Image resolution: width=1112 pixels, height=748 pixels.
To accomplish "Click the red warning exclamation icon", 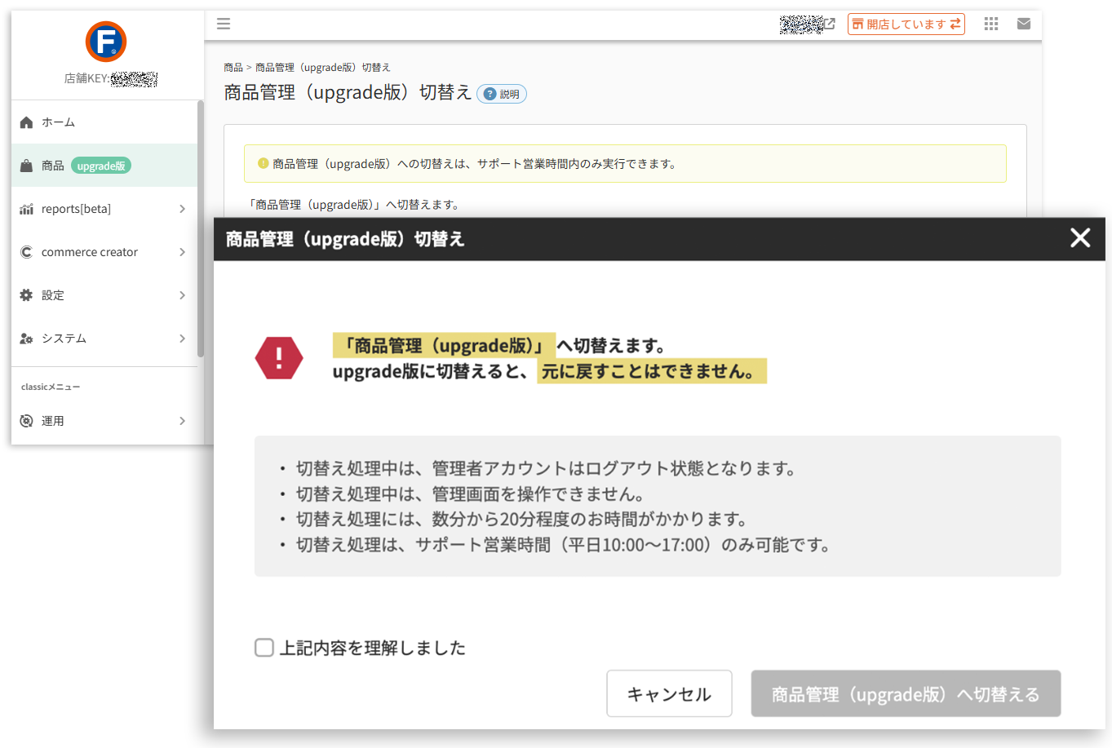I will [279, 358].
